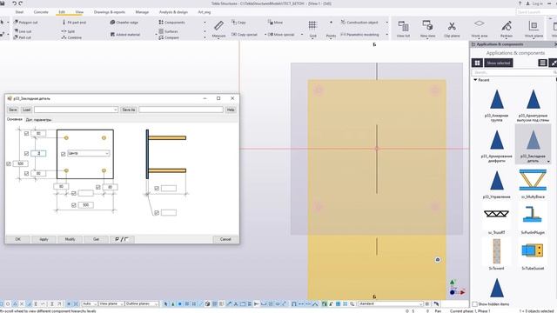Activate the Combine tool
Image resolution: width=557 pixels, height=313 pixels.
point(71,37)
